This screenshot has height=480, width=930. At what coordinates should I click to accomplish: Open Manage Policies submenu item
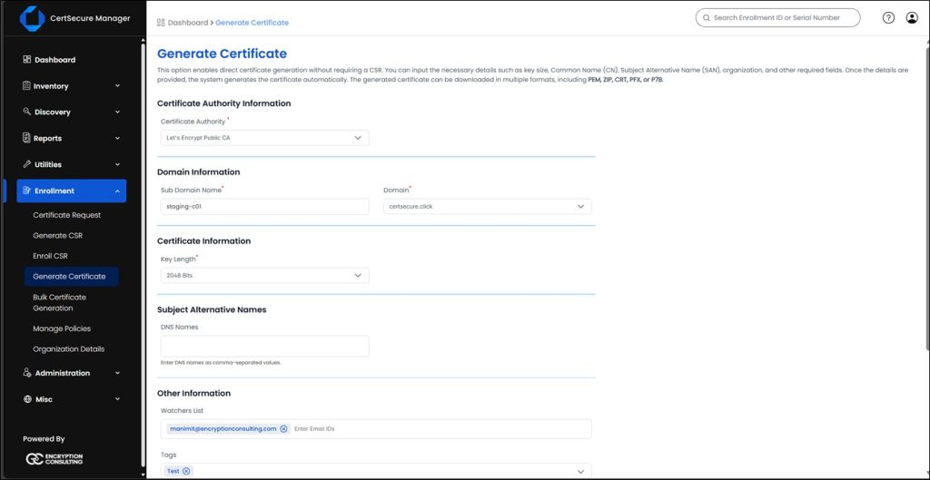click(x=62, y=328)
